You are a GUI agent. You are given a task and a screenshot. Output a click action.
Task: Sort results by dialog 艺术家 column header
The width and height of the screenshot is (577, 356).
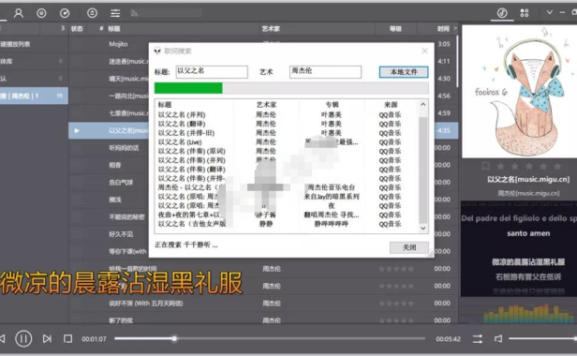(x=266, y=105)
